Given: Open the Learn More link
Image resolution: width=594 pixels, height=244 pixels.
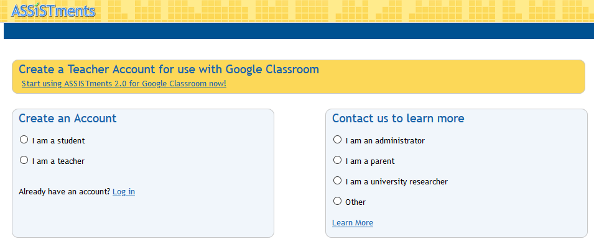Looking at the screenshot, I should (x=352, y=223).
